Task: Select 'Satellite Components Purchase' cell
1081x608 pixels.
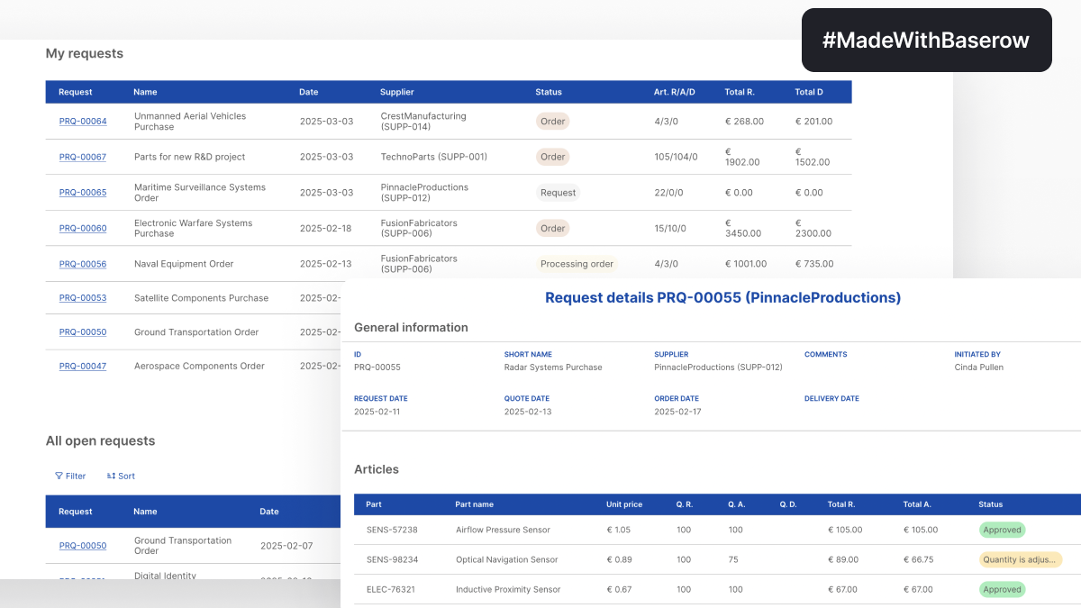Action: (x=202, y=298)
